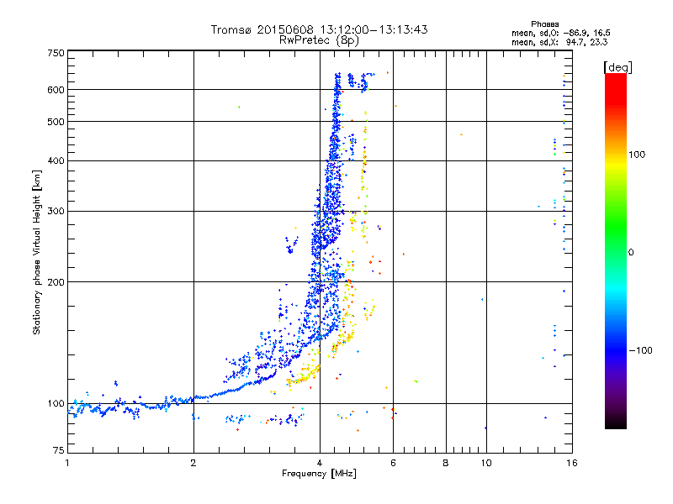This screenshot has width=673, height=504.
Task: Click the isolated green point near 540 km
Action: coord(239,108)
